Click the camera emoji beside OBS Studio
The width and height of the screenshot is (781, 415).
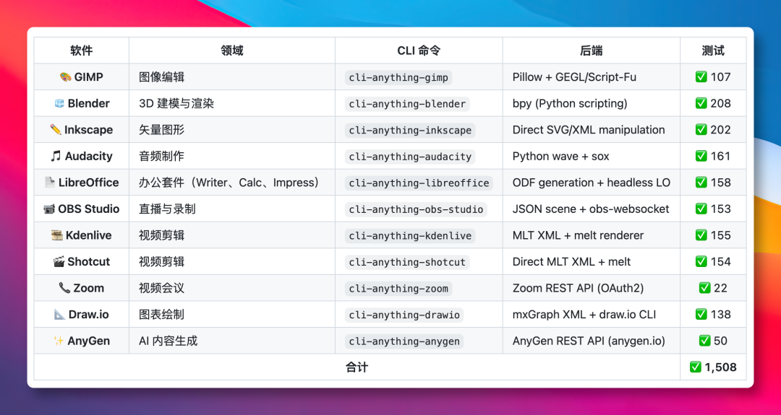coord(49,209)
